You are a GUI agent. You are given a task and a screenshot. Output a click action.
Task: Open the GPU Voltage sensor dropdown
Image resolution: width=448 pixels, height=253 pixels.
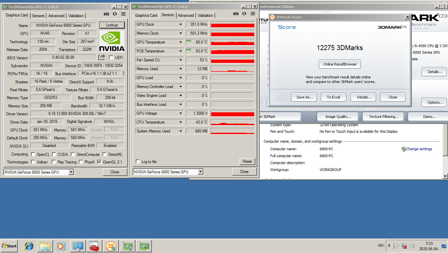click(181, 113)
